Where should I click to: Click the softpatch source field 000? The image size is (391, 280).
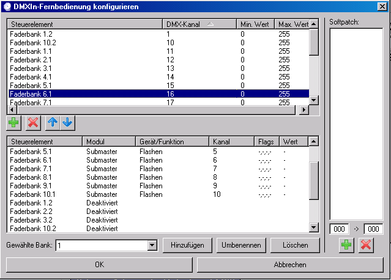[340, 229]
